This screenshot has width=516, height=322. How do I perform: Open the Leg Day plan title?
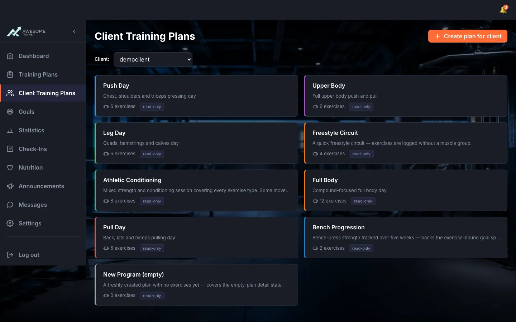click(x=114, y=133)
